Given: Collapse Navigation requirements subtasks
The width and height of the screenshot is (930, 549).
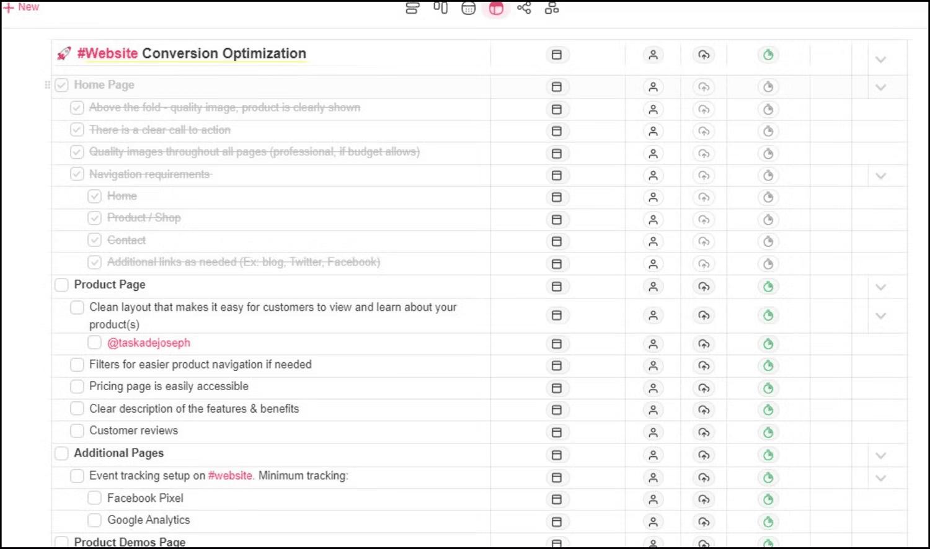Looking at the screenshot, I should (x=880, y=176).
